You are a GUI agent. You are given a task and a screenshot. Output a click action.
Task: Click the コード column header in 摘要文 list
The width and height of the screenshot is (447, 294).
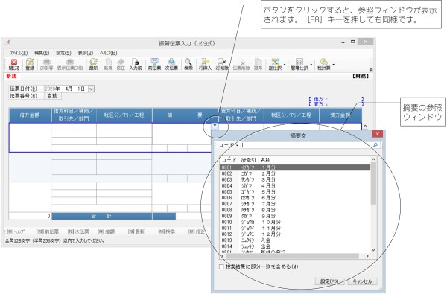click(x=229, y=160)
